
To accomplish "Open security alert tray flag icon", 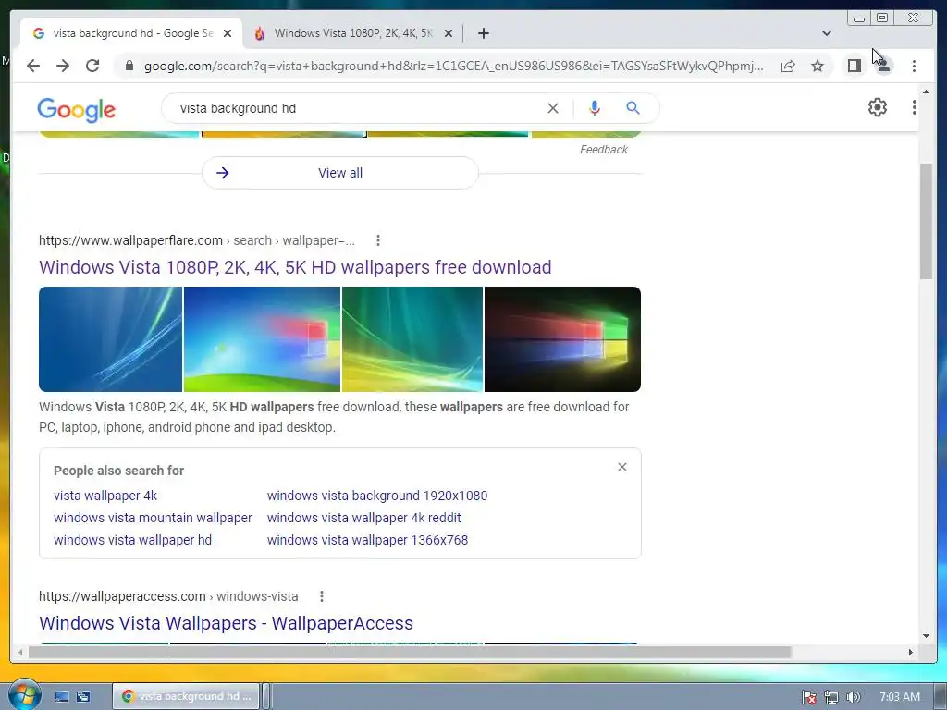I will click(809, 697).
